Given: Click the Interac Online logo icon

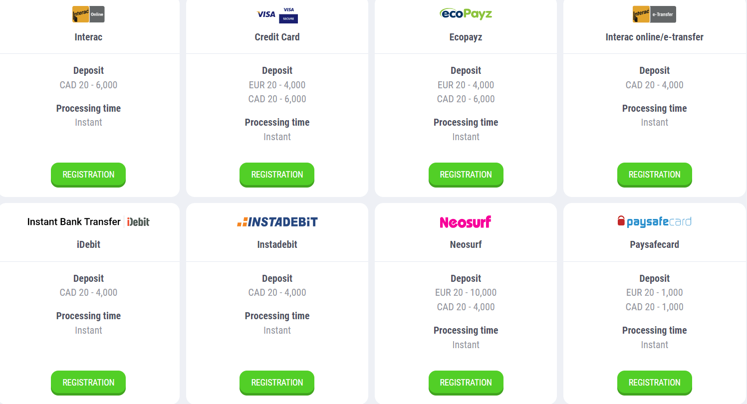Looking at the screenshot, I should (88, 14).
